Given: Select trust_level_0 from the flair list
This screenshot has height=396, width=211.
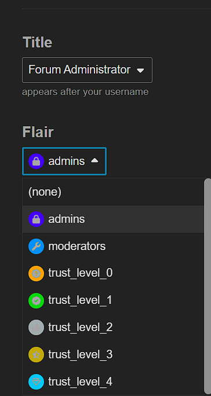Looking at the screenshot, I should [x=113, y=273].
